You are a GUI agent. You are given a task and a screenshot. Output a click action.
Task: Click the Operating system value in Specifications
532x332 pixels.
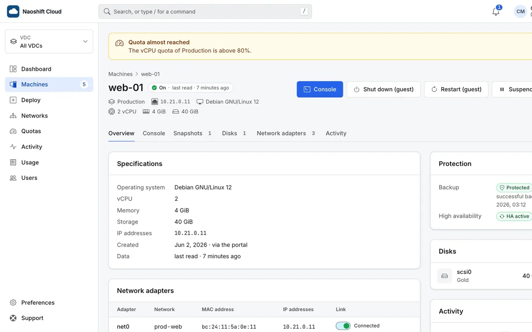click(x=203, y=187)
